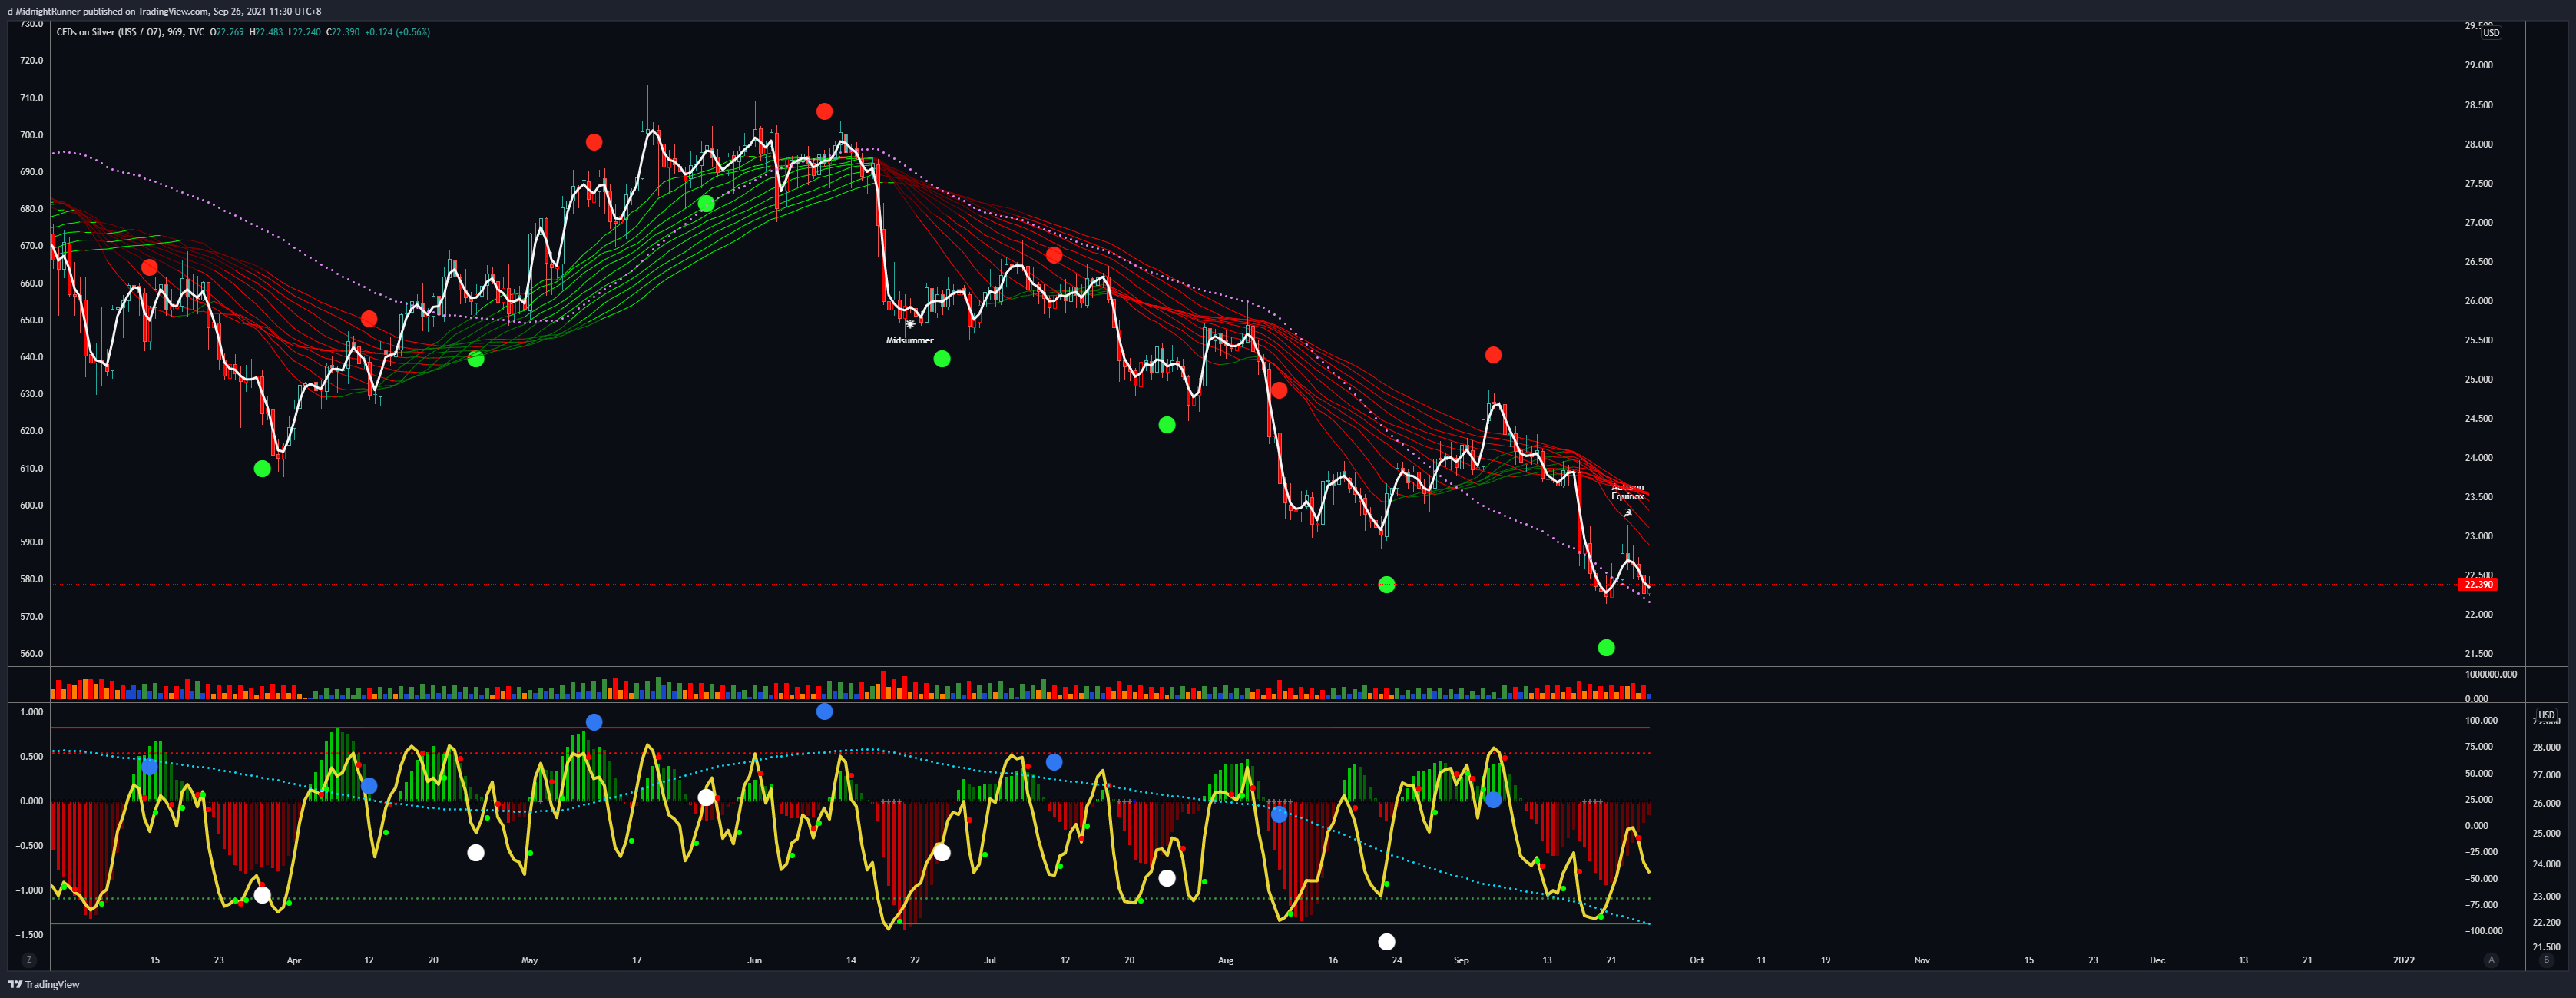This screenshot has width=2576, height=998.
Task: Click the -100.000 indicator axis label
Action: coord(2484,931)
